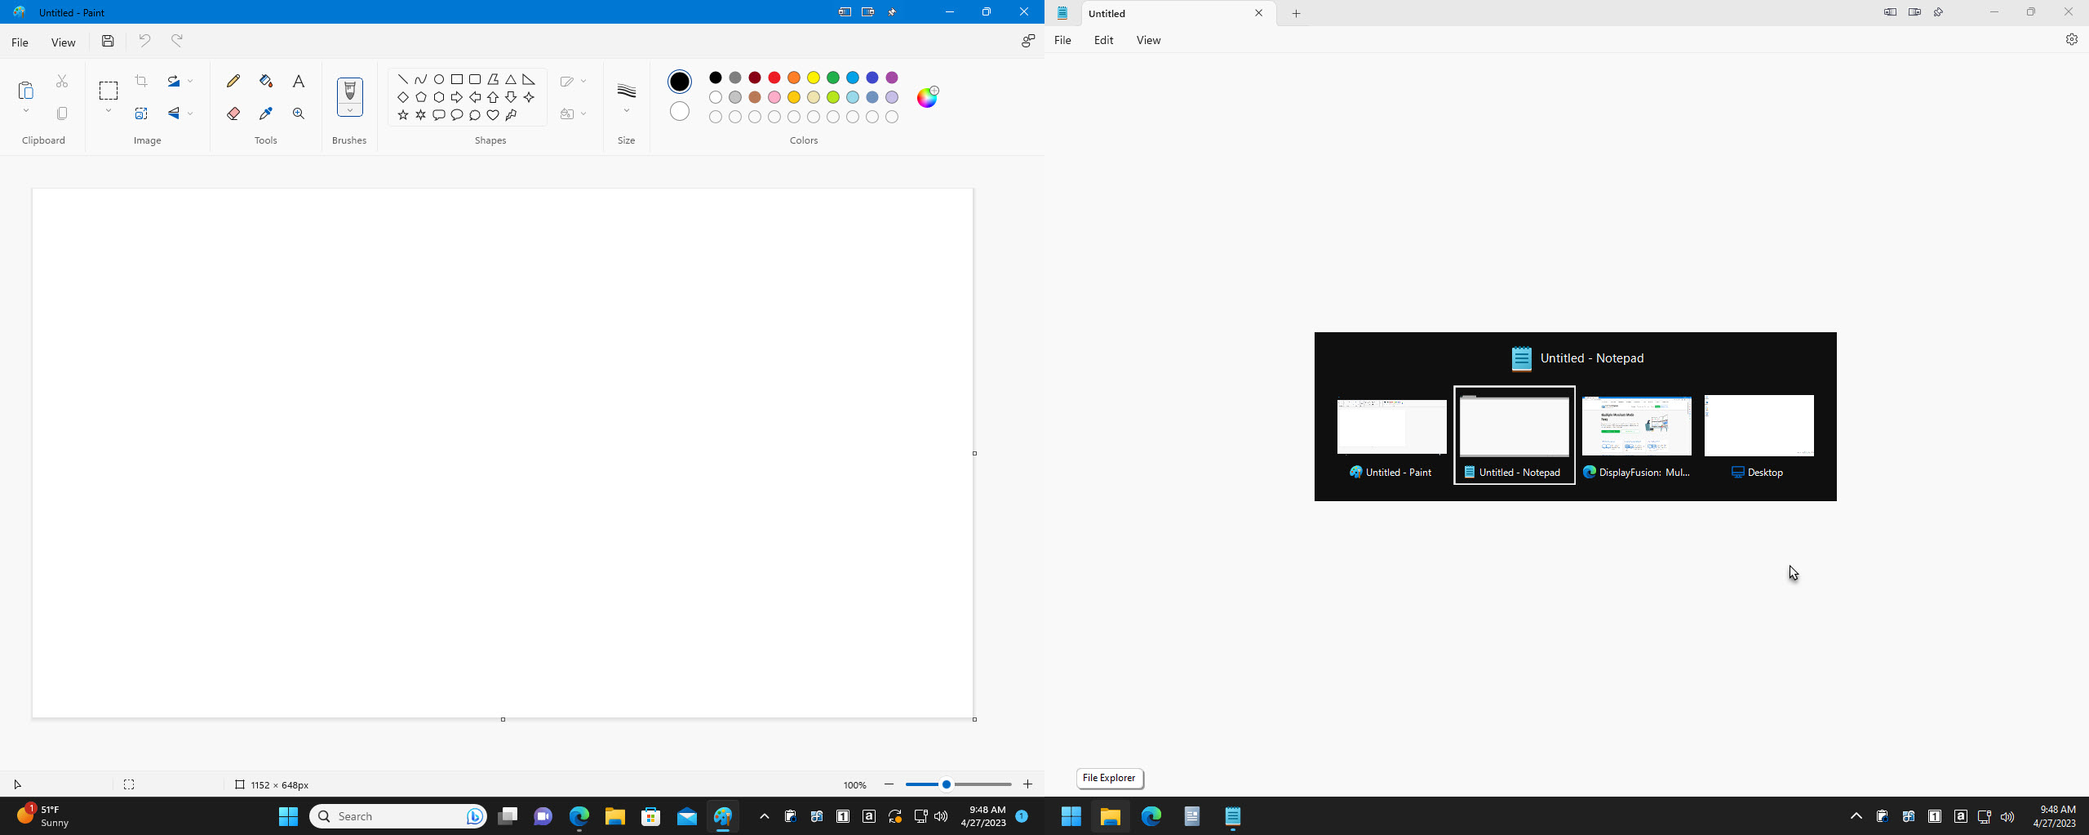Select the secondary Color 2 white circle
Screen dimensions: 2089x835
[679, 111]
